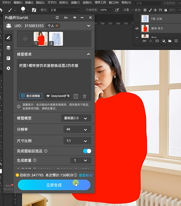Refresh the StartAI plugin panel

point(57,17)
